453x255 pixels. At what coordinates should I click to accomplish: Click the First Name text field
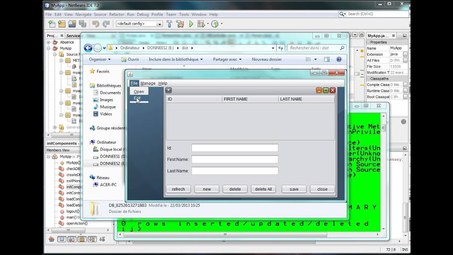pyautogui.click(x=235, y=159)
